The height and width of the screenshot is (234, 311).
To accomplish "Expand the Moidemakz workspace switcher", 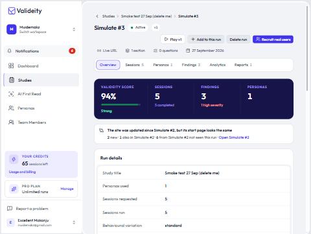I will click(74, 29).
